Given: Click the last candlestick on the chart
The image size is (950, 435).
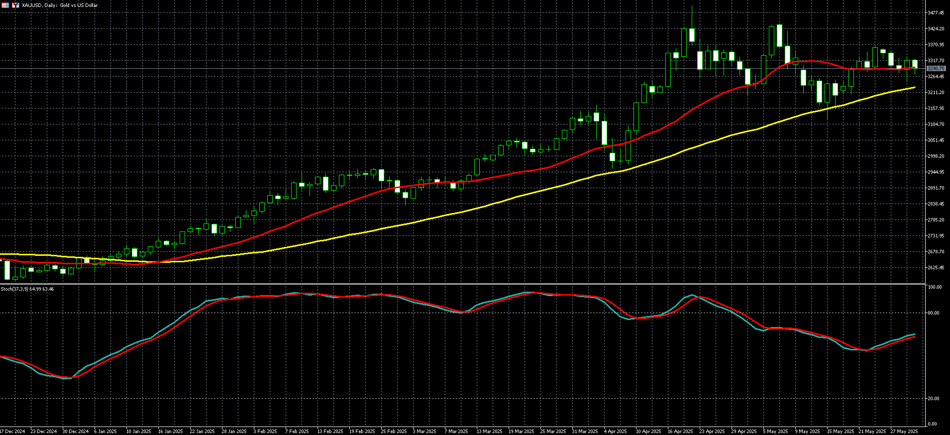Looking at the screenshot, I should click(915, 64).
